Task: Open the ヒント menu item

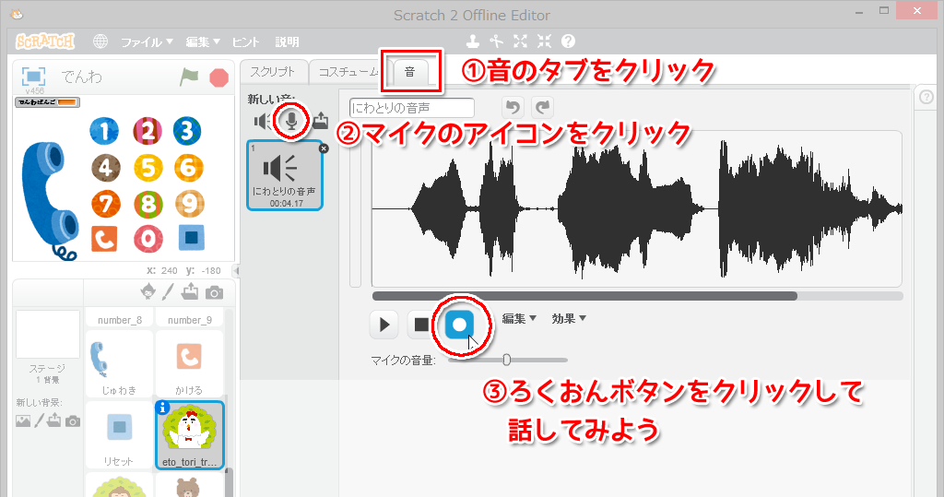Action: point(245,41)
